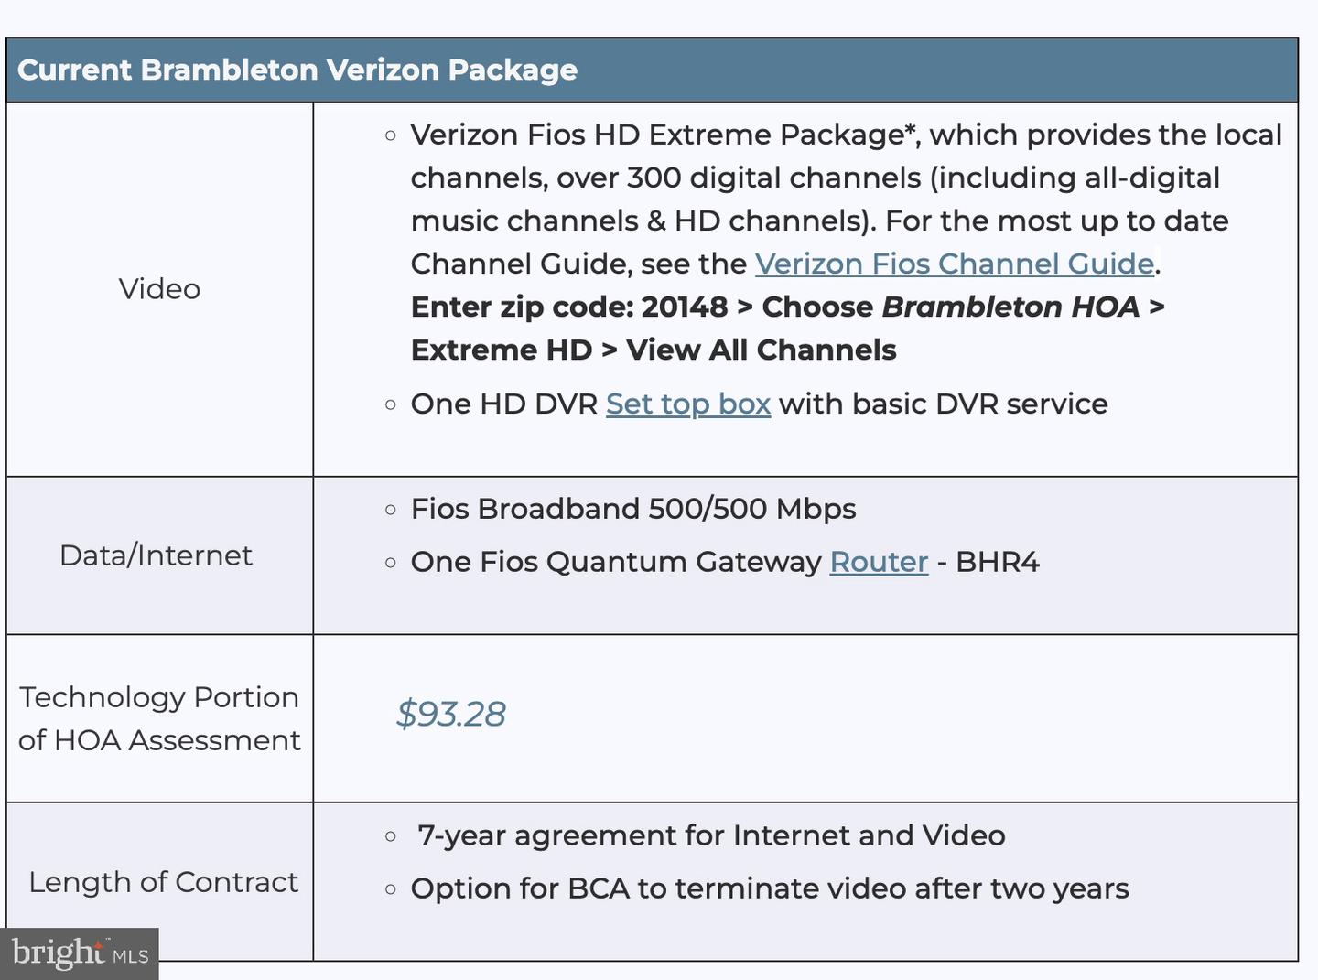
Task: Open the Router link
Action: (x=879, y=561)
